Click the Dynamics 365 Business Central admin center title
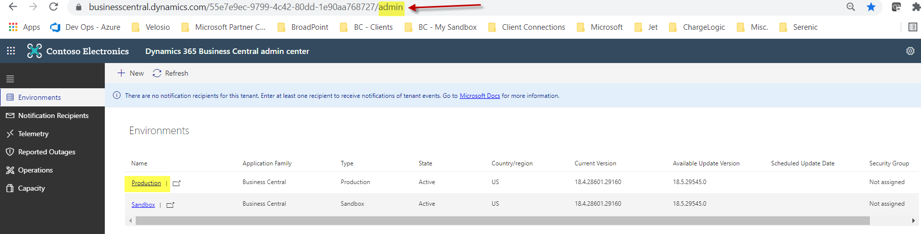This screenshot has width=921, height=234. [227, 51]
